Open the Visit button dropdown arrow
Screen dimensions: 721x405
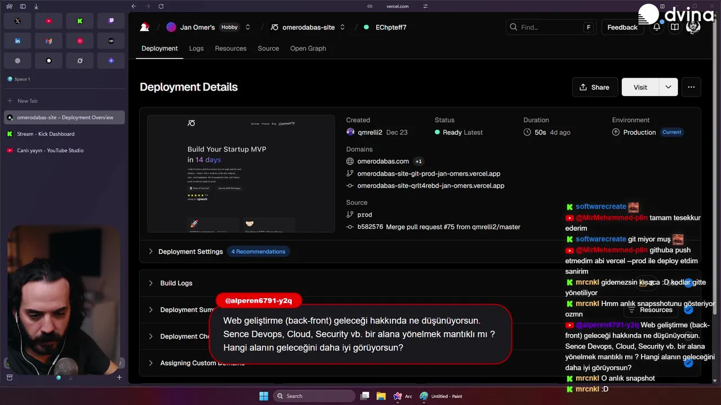668,87
